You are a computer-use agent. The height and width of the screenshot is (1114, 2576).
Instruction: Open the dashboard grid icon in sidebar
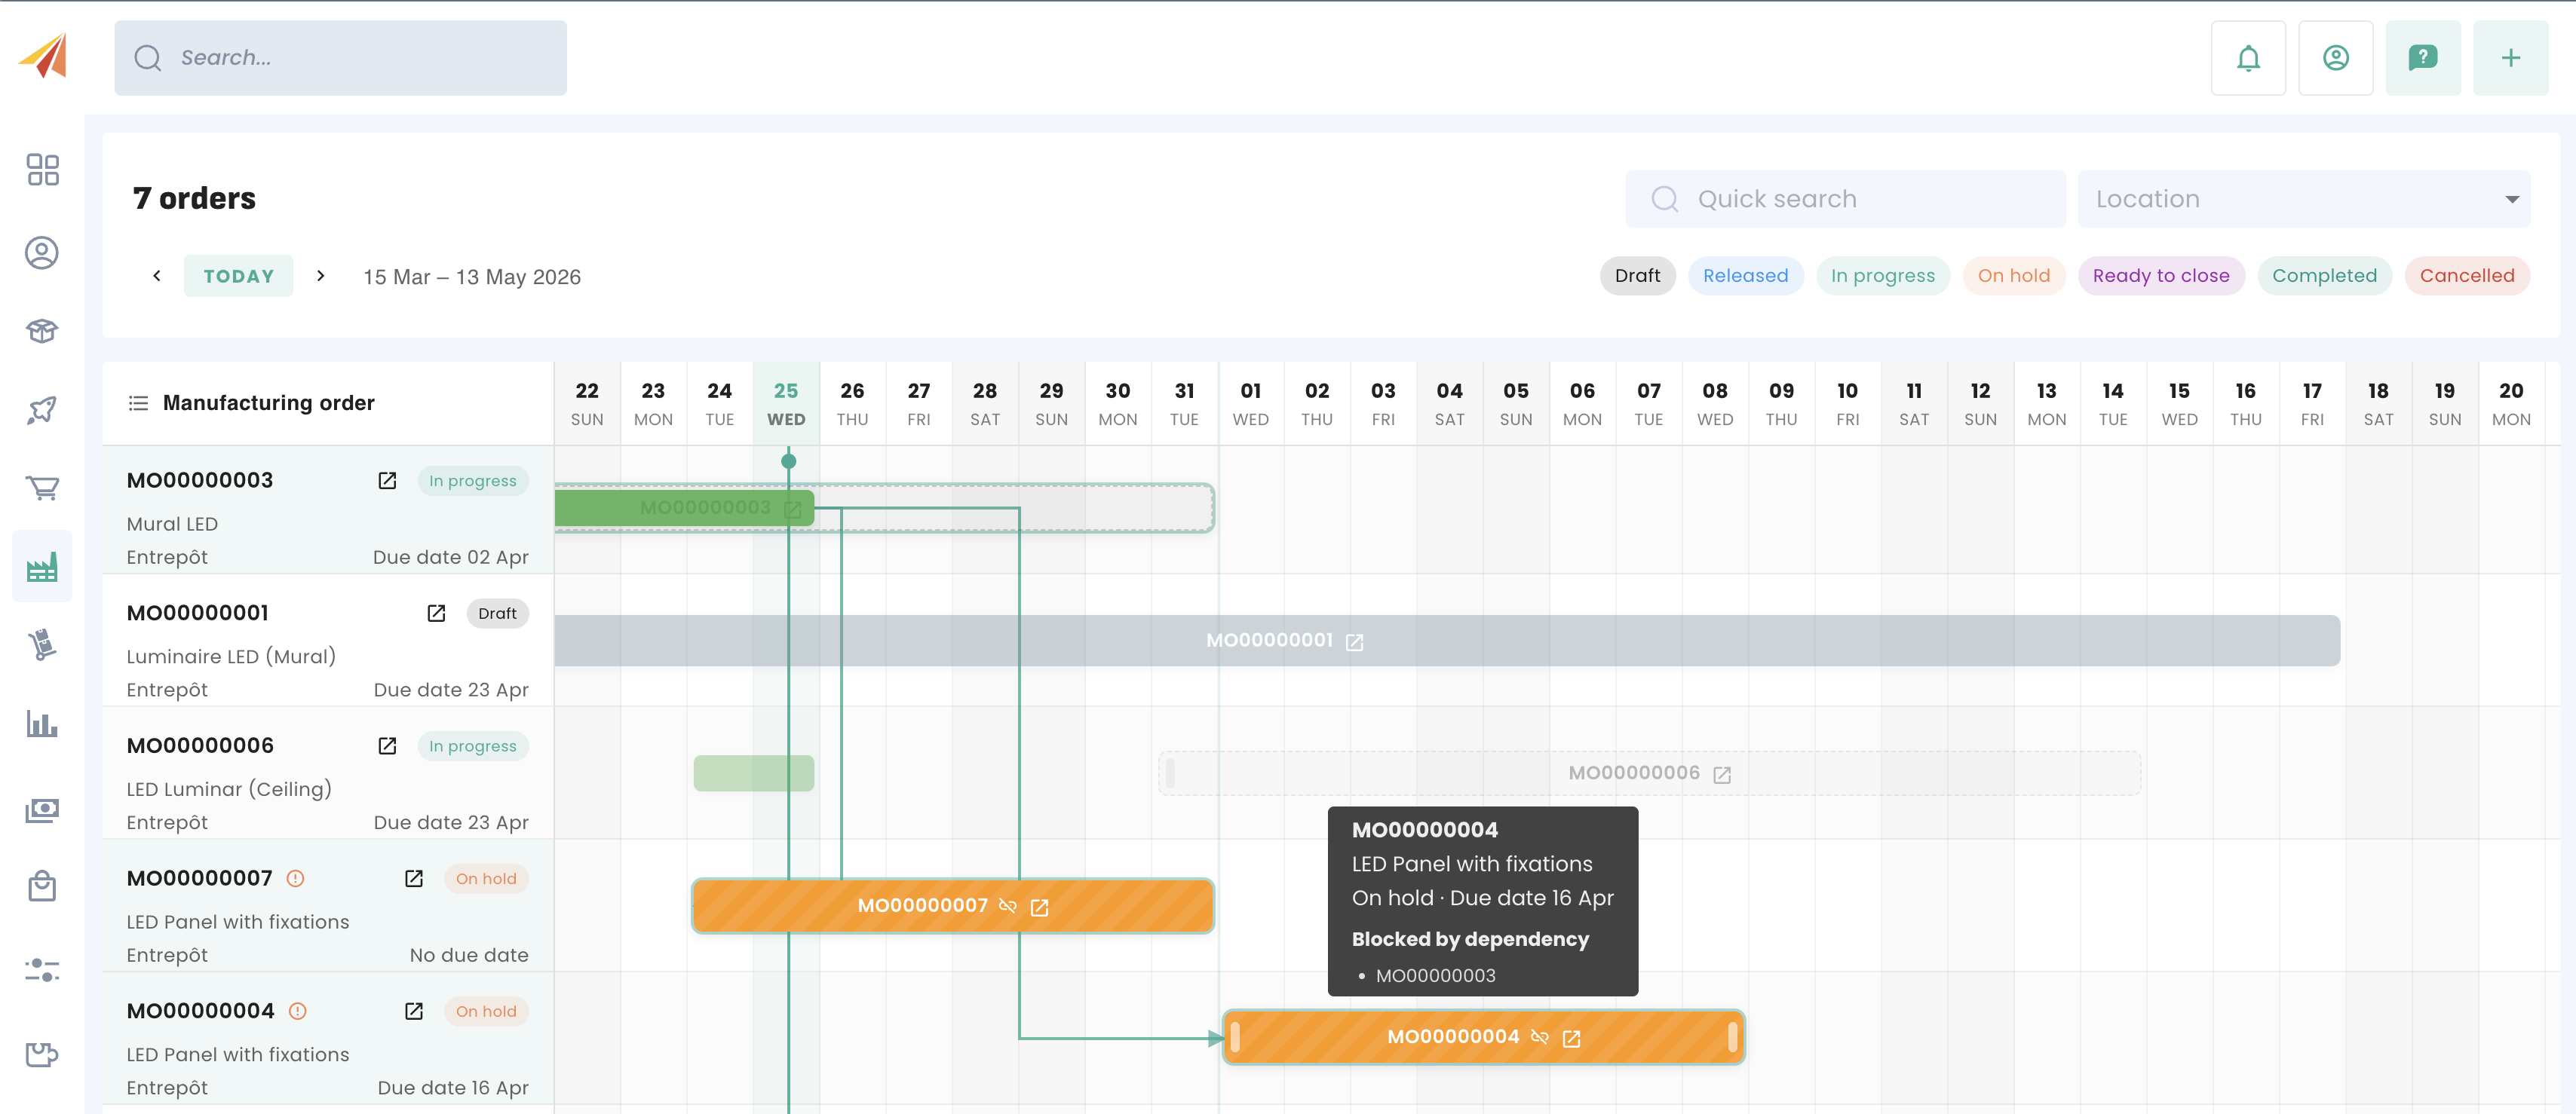[x=42, y=170]
